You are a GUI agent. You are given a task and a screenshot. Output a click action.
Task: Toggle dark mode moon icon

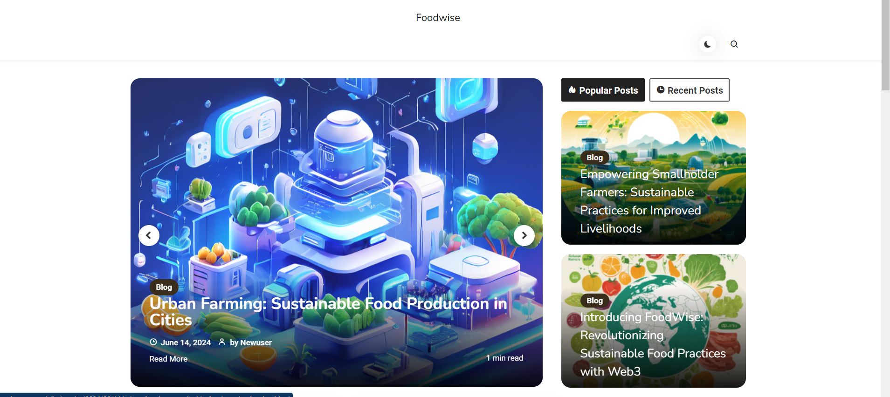click(707, 44)
